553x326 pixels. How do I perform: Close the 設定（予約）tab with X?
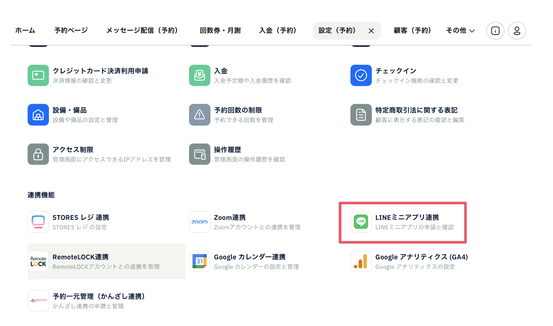click(x=371, y=31)
